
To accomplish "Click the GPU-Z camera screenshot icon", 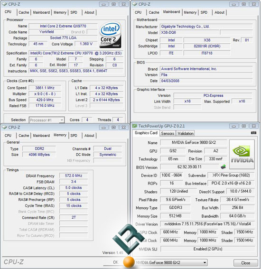I will (253, 133).
